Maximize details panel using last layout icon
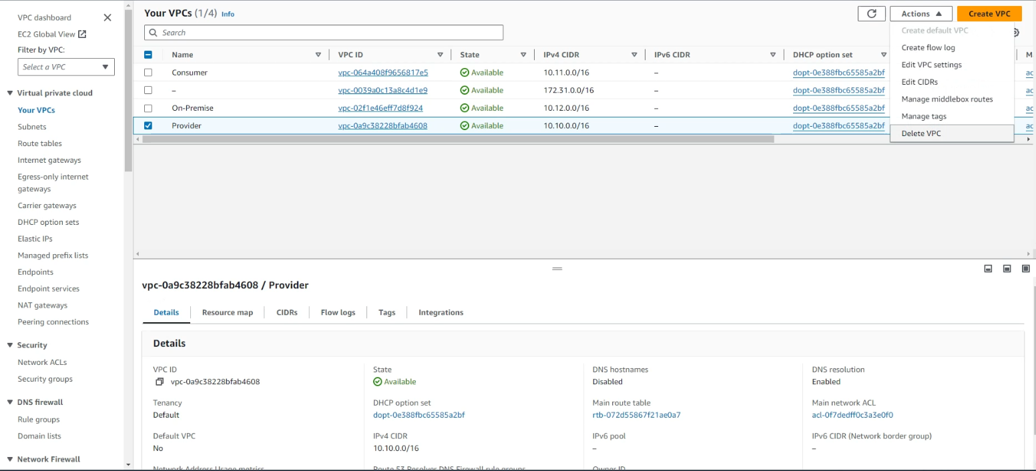Screen dimensions: 1036x471 pos(1026,269)
